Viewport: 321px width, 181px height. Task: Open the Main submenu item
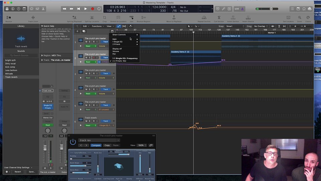coord(124,39)
